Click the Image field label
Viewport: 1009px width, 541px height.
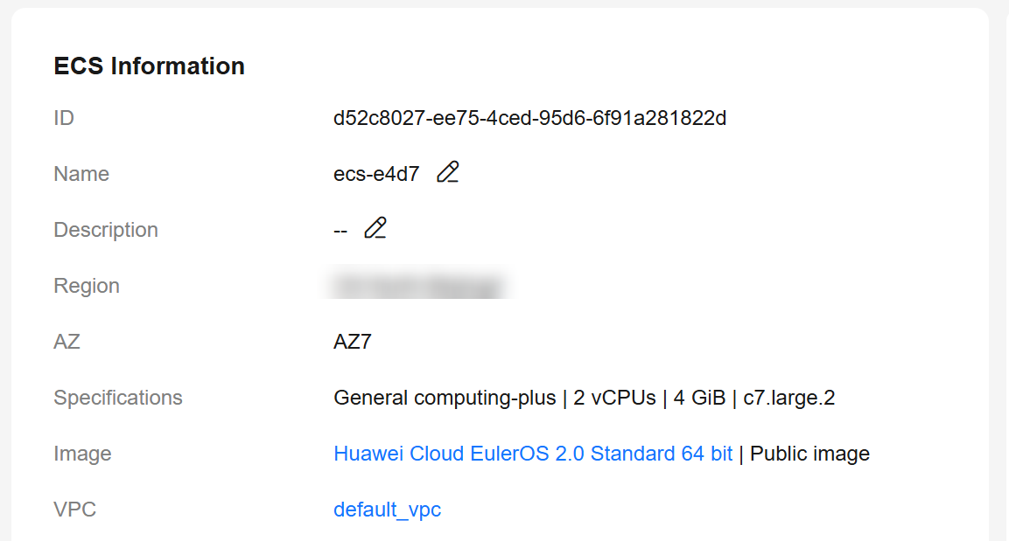pyautogui.click(x=82, y=454)
